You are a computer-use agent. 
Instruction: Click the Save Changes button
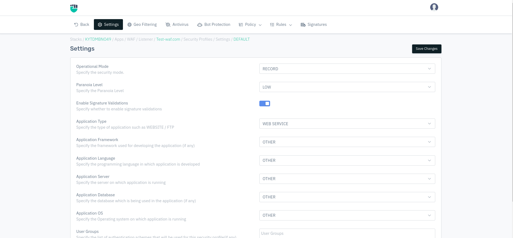(427, 49)
